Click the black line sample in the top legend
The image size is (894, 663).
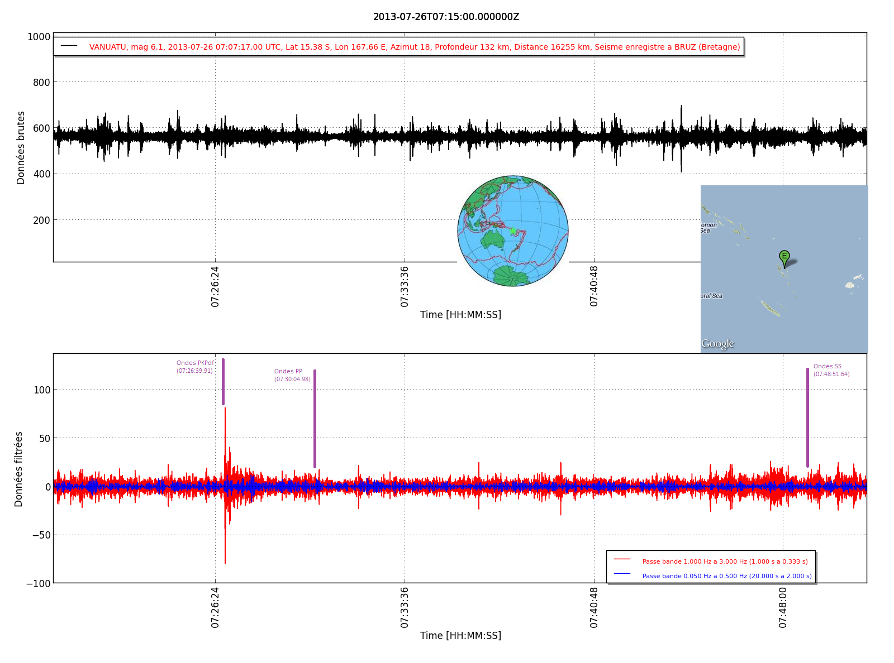pyautogui.click(x=69, y=46)
